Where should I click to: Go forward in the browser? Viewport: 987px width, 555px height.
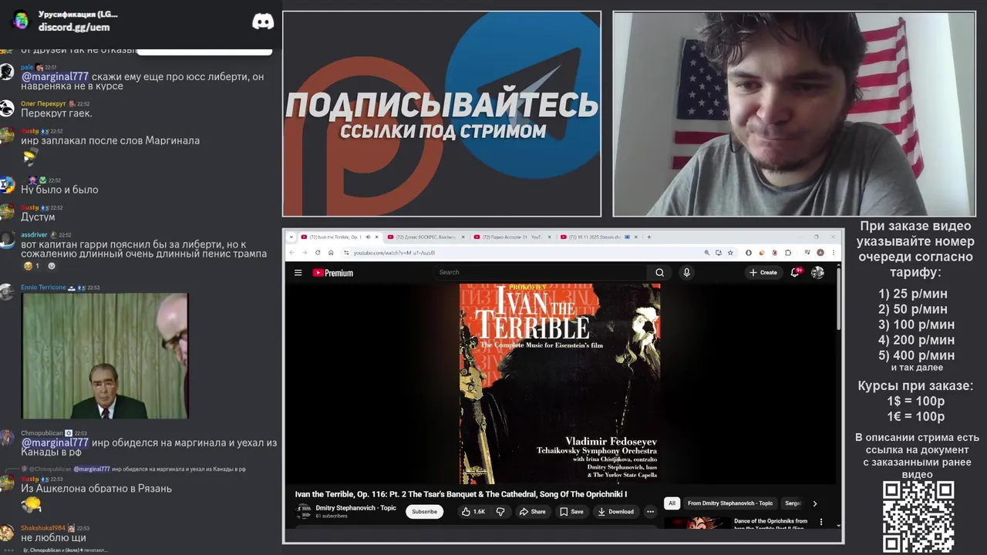[305, 252]
